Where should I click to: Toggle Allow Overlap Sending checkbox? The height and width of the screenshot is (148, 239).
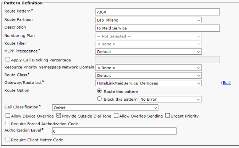(x=116, y=116)
